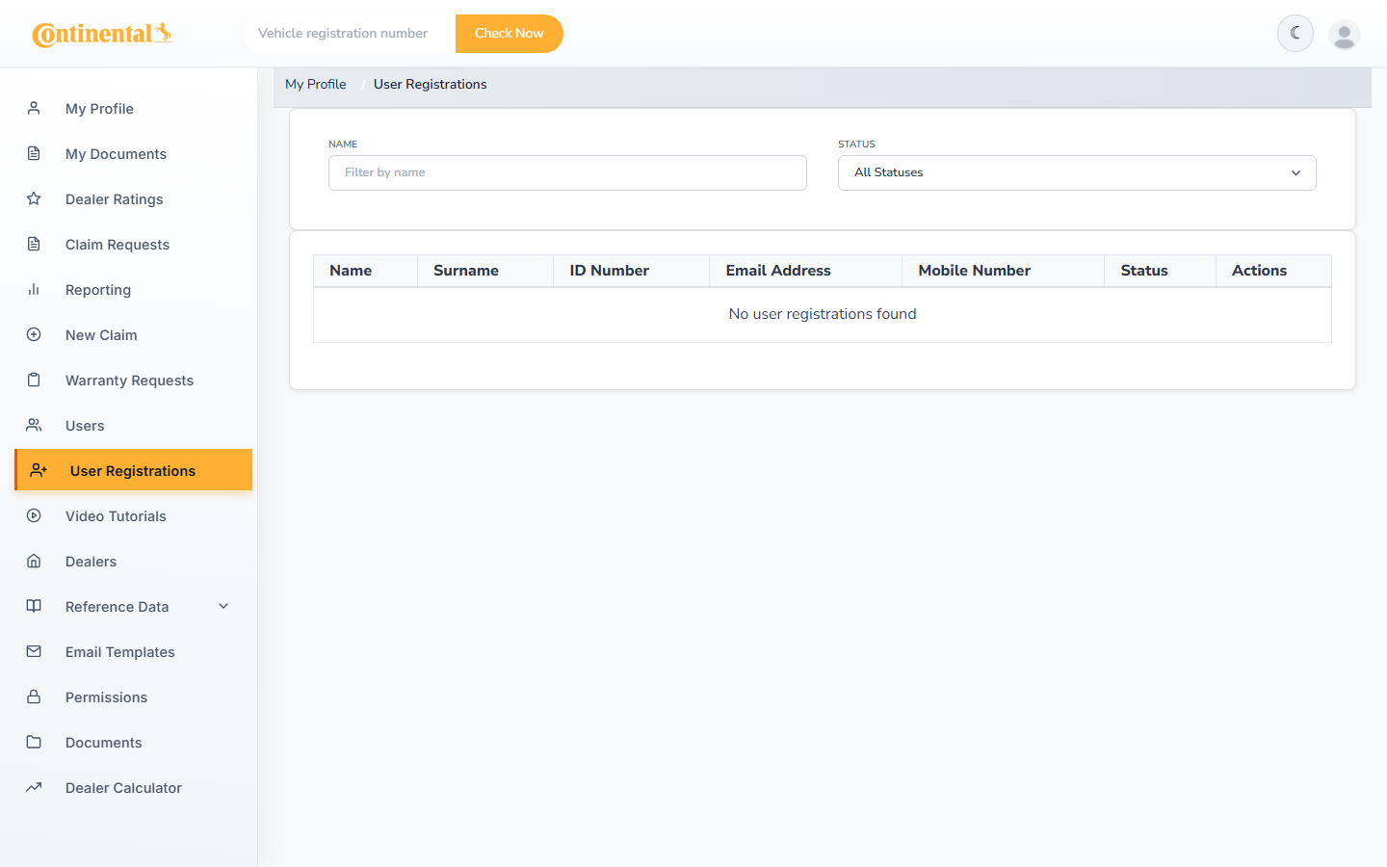Viewport: 1387px width, 867px height.
Task: Click the Dealer Calculator trending icon
Action: tap(34, 787)
